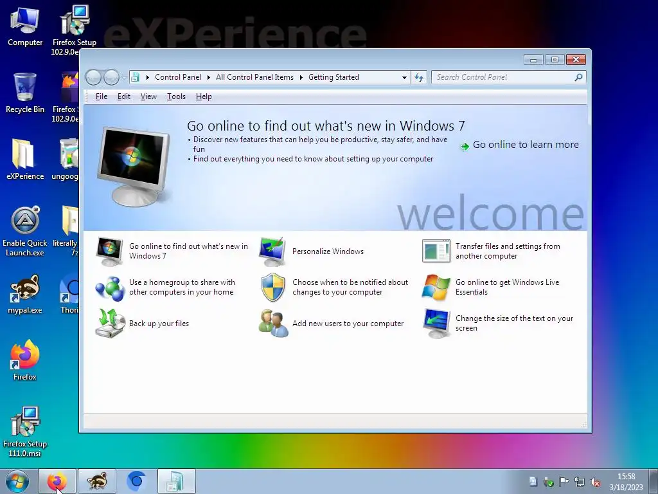Click the Change text size monitor icon
Viewport: 658px width, 494px height.
436,324
